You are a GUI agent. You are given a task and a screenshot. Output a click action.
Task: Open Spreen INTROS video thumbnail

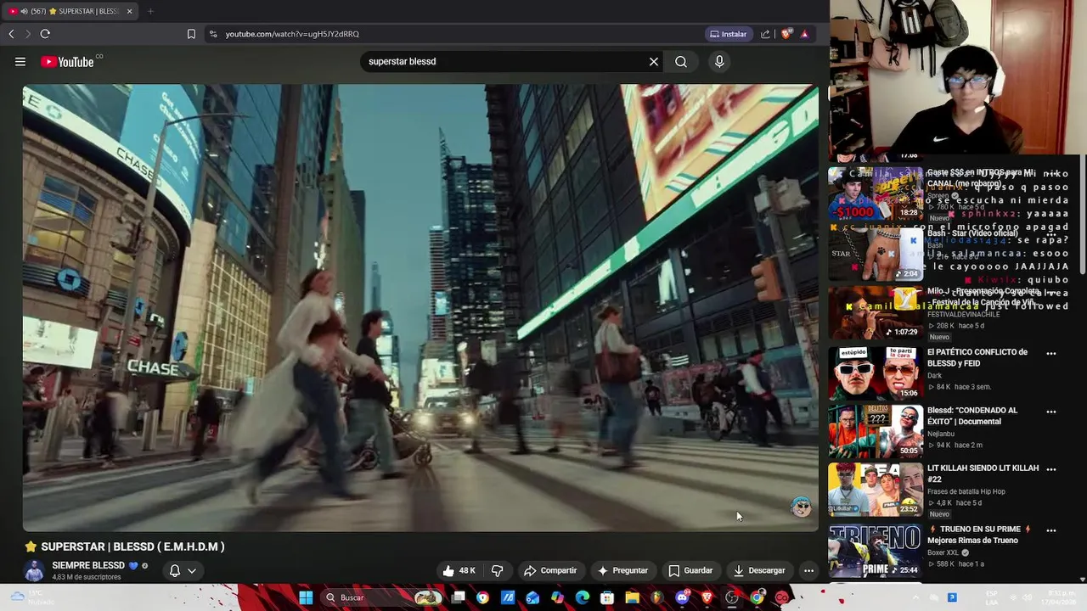[x=876, y=193]
